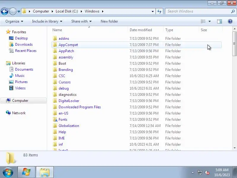Select the assembly folder icon
This screenshot has height=178, width=237.
pos(55,57)
